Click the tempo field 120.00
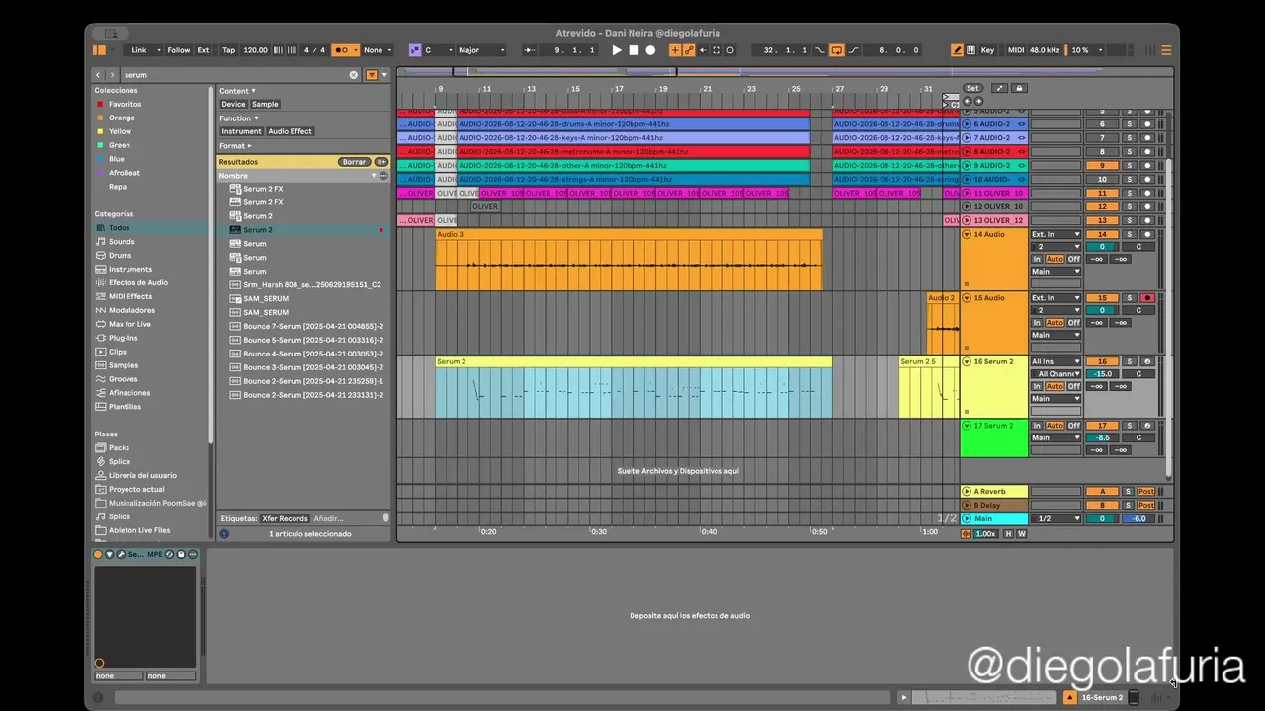The height and width of the screenshot is (711, 1265). point(255,50)
